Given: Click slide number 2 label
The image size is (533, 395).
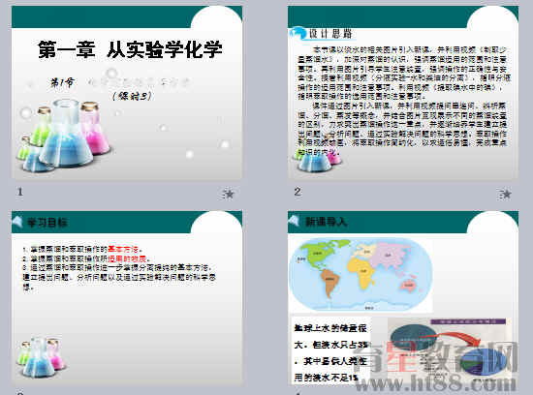Looking at the screenshot, I should [x=298, y=192].
